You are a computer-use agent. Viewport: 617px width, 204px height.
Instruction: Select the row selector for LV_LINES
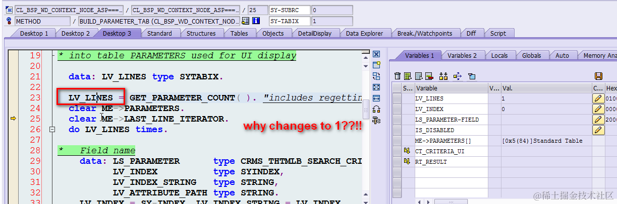[x=397, y=98]
